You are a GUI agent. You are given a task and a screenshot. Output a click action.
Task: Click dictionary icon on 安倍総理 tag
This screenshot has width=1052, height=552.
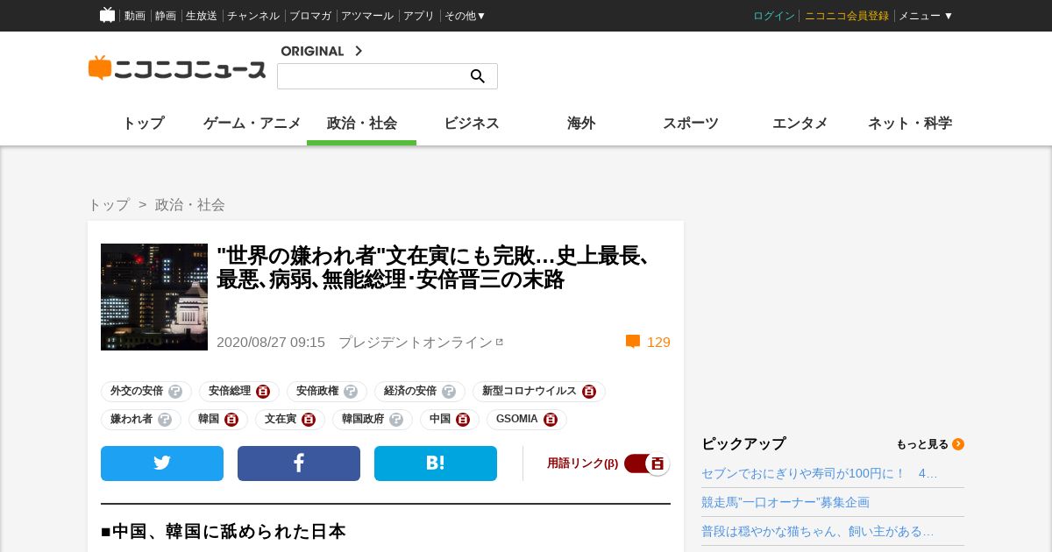[263, 392]
